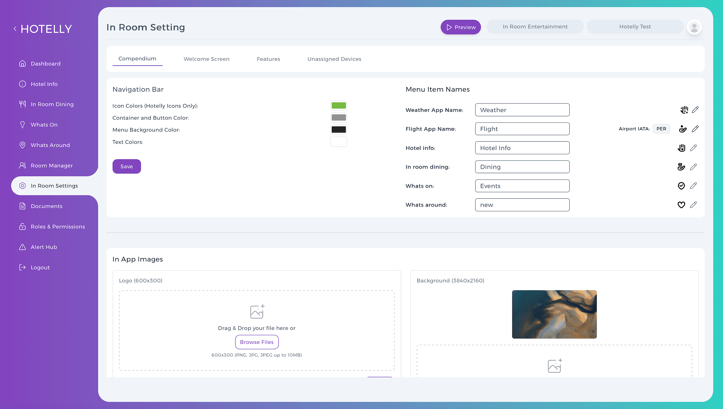Edit the In room dining menu icon pencil
Image resolution: width=723 pixels, height=409 pixels.
[693, 167]
